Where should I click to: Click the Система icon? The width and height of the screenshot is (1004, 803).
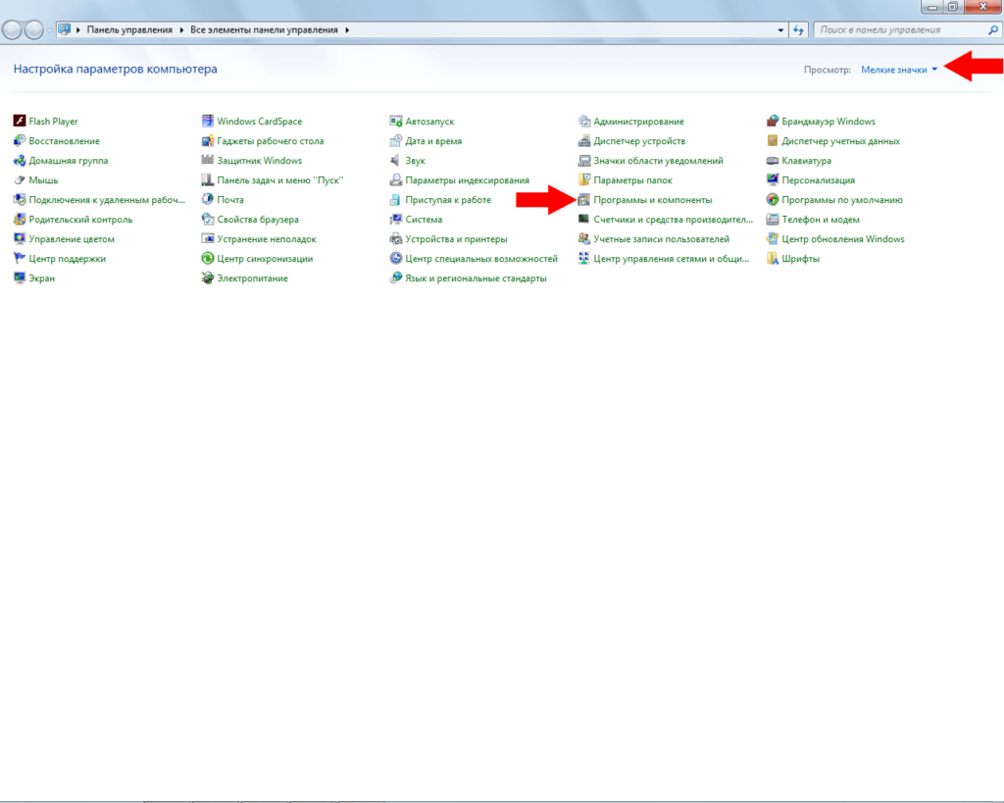coord(396,219)
